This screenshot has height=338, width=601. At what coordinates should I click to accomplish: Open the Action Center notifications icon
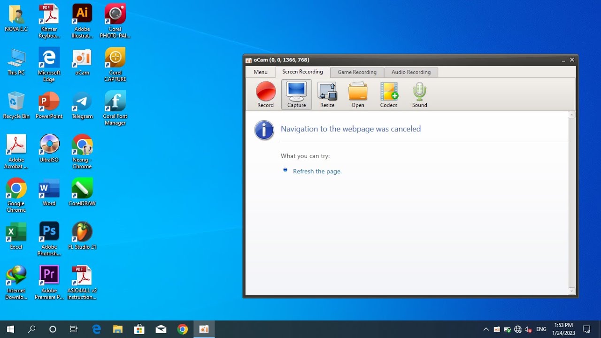[x=586, y=329]
